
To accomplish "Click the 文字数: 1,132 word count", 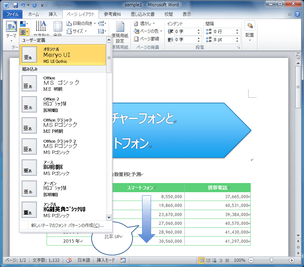I will (x=46, y=260).
